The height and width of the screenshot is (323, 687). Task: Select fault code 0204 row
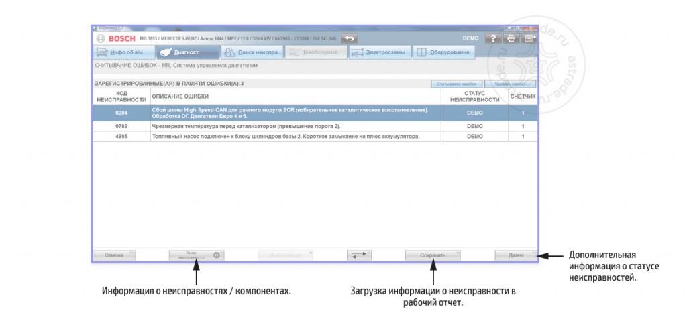315,113
